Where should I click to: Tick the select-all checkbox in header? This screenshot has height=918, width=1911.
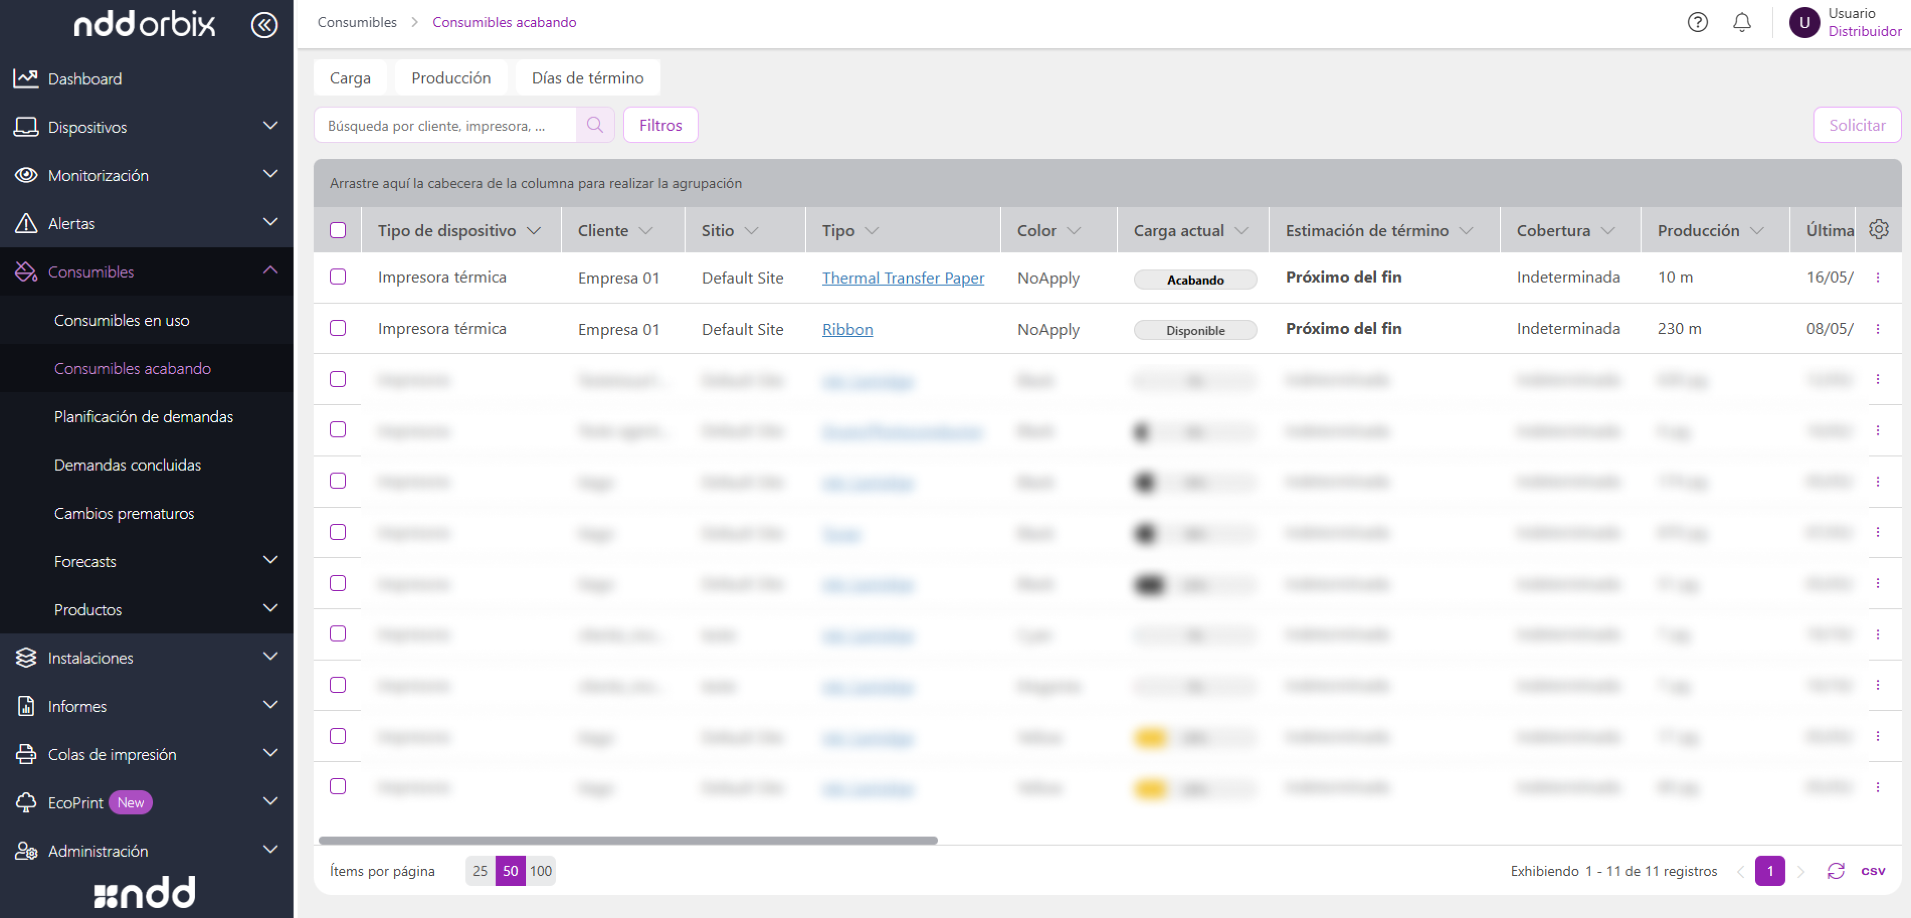pyautogui.click(x=338, y=230)
